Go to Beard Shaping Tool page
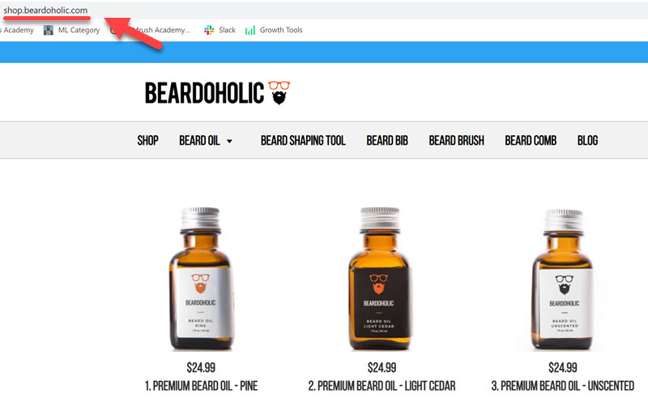Image resolution: width=648 pixels, height=406 pixels. [x=303, y=141]
